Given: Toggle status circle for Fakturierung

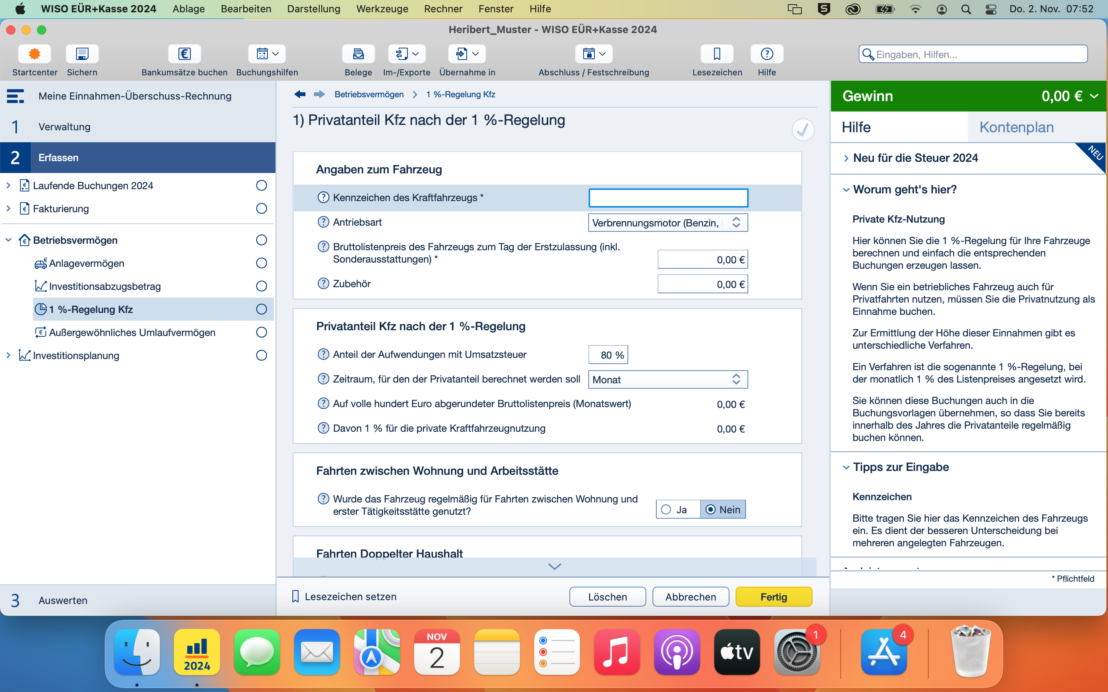Looking at the screenshot, I should [x=262, y=209].
